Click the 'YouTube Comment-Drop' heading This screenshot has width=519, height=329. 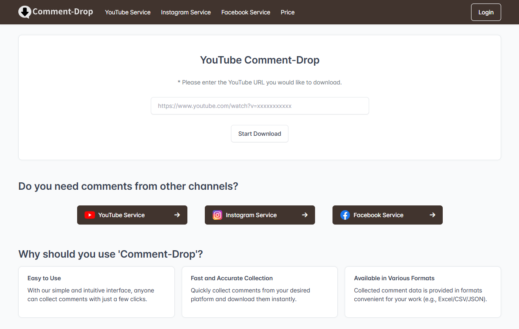tap(260, 60)
